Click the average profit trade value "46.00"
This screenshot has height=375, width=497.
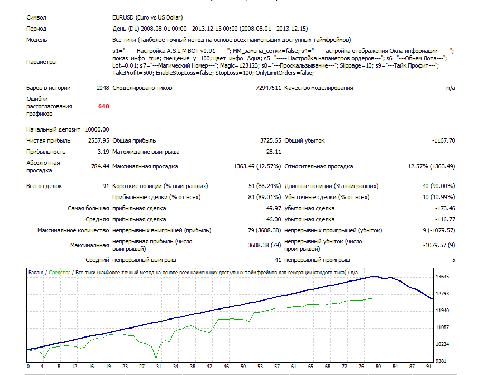[273, 220]
